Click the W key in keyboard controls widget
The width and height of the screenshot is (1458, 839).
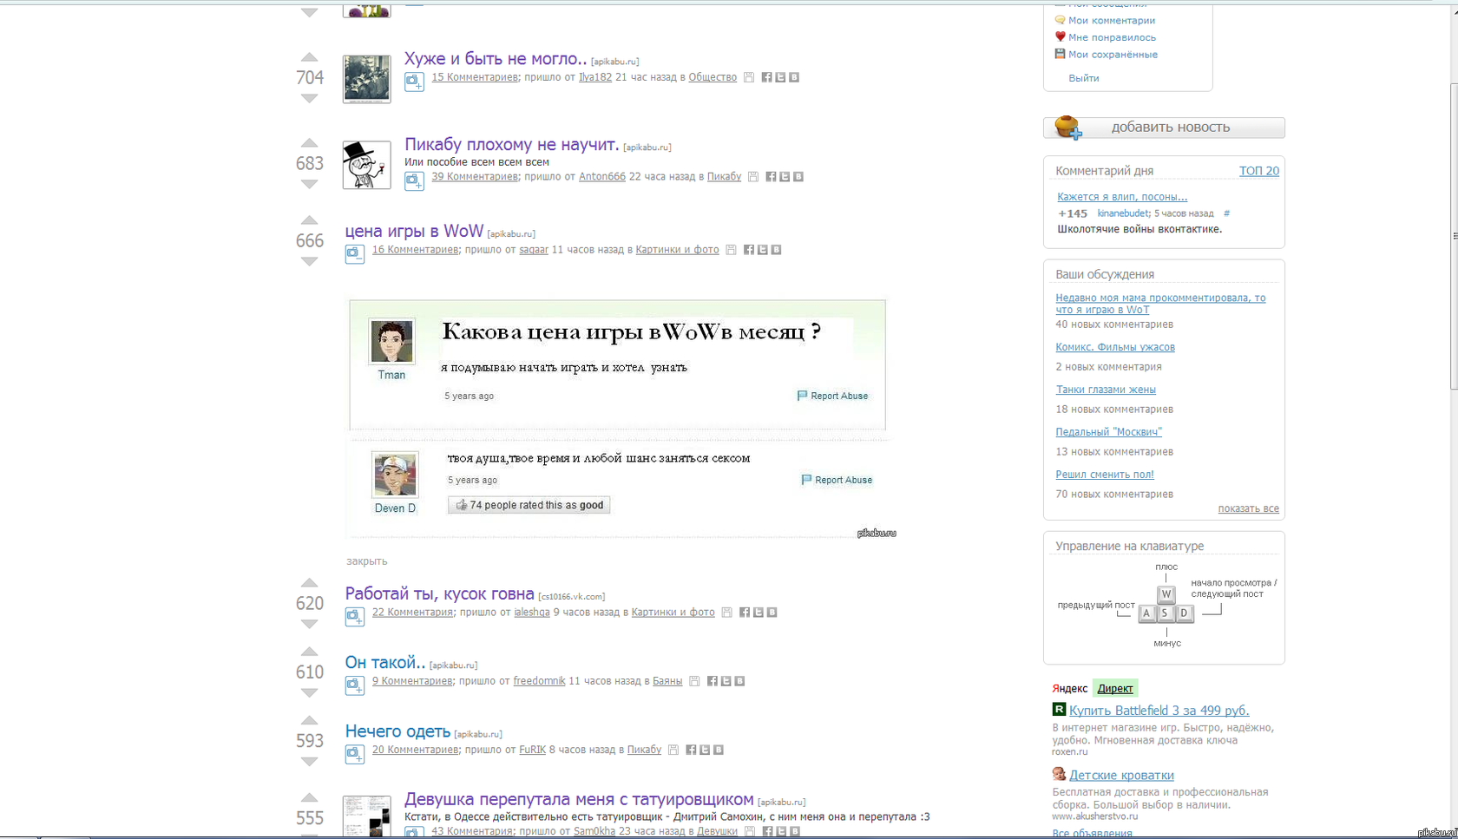pos(1166,594)
